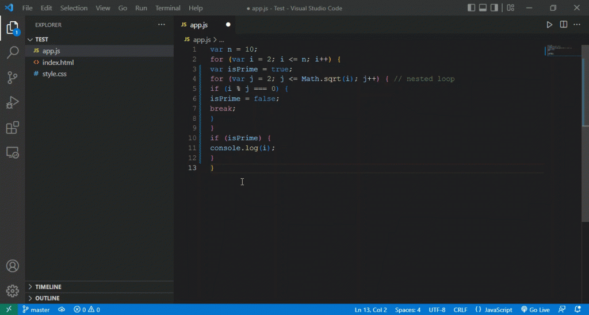
Task: Click line number 10 in gutter
Action: pos(192,138)
